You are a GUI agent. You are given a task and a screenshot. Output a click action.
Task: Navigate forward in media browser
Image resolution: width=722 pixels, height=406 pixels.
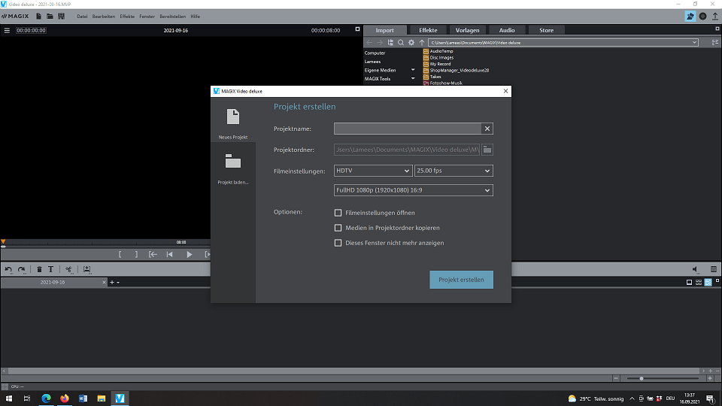click(x=379, y=42)
